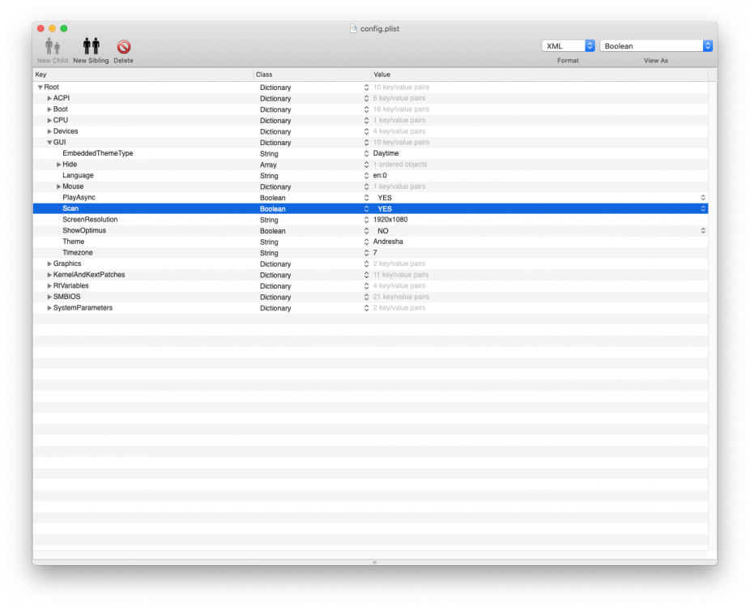Click the New Child toolbar icon
The image size is (750, 608).
[x=53, y=46]
